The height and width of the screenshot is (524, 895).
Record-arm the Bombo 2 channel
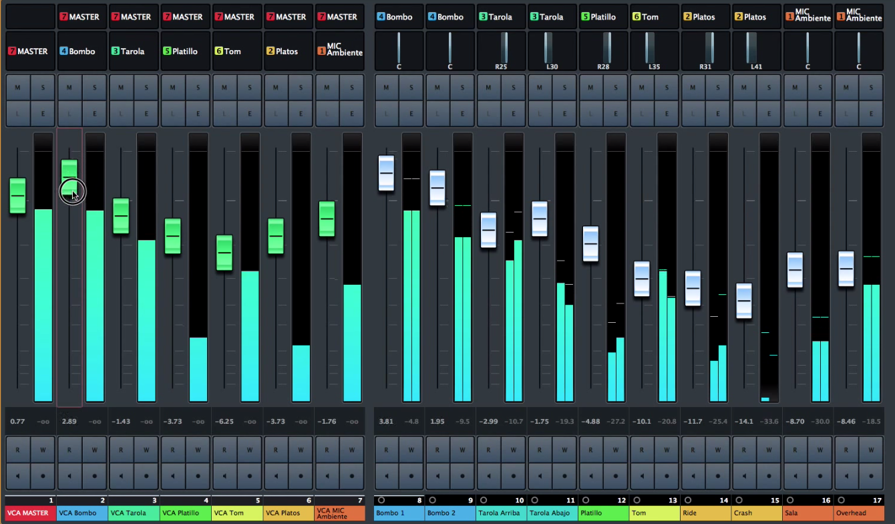(433, 500)
